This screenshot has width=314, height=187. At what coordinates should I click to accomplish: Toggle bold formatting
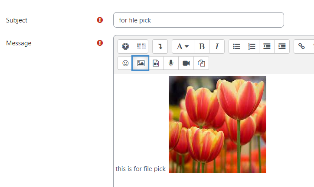tap(202, 47)
